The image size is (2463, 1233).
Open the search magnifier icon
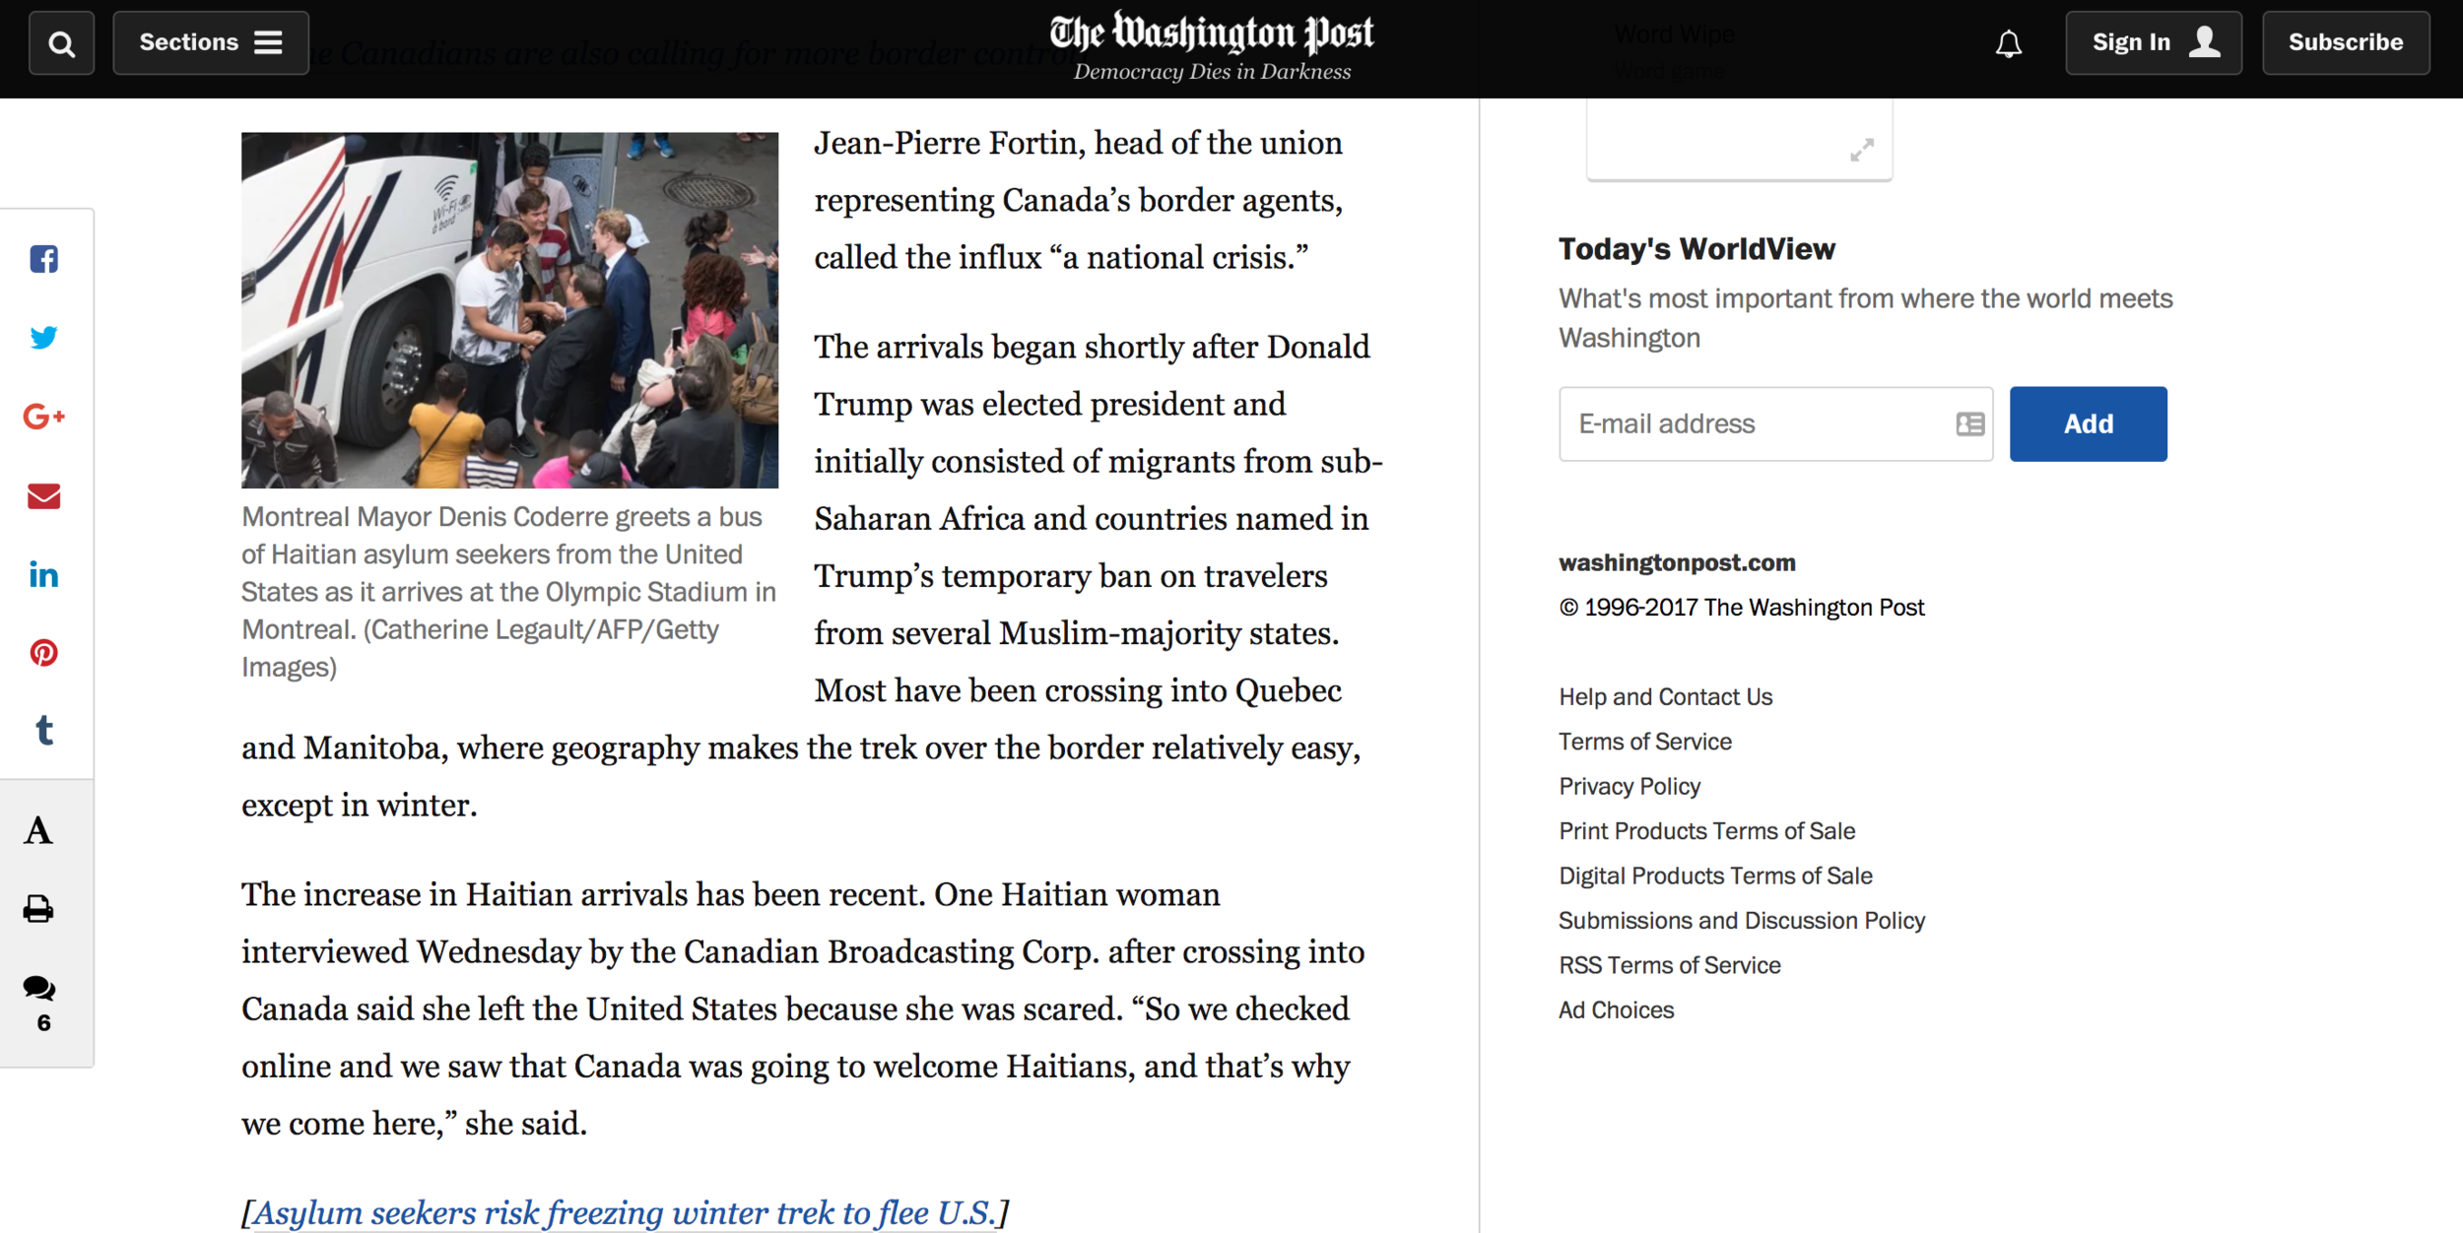click(61, 43)
